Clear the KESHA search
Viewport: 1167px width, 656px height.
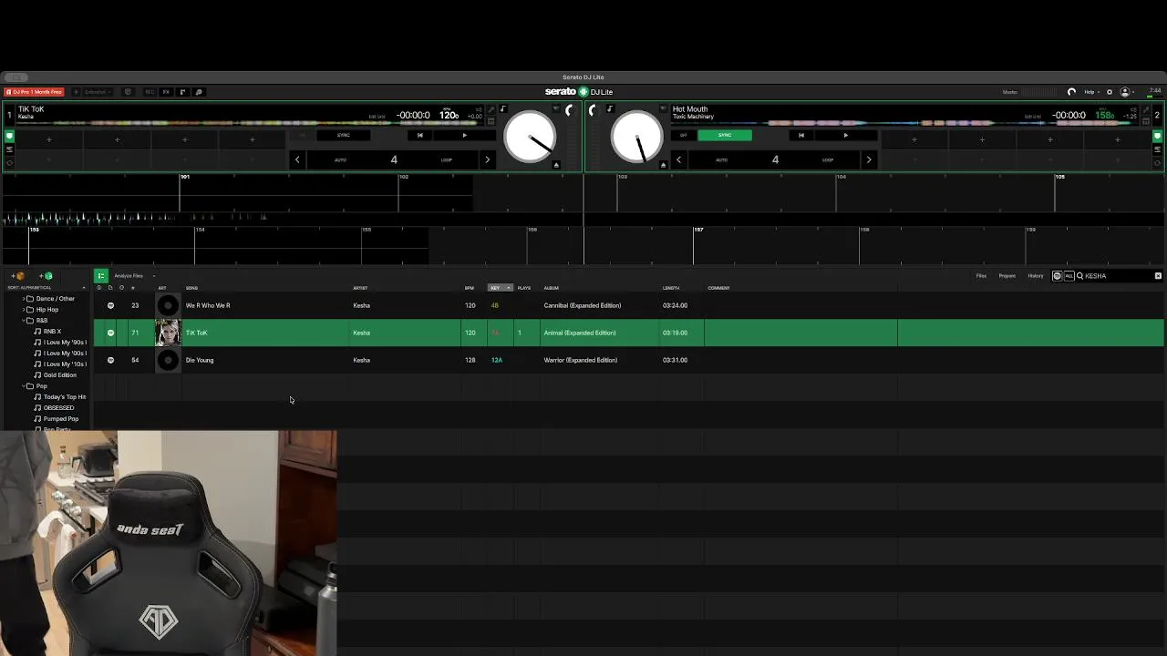[x=1158, y=275]
